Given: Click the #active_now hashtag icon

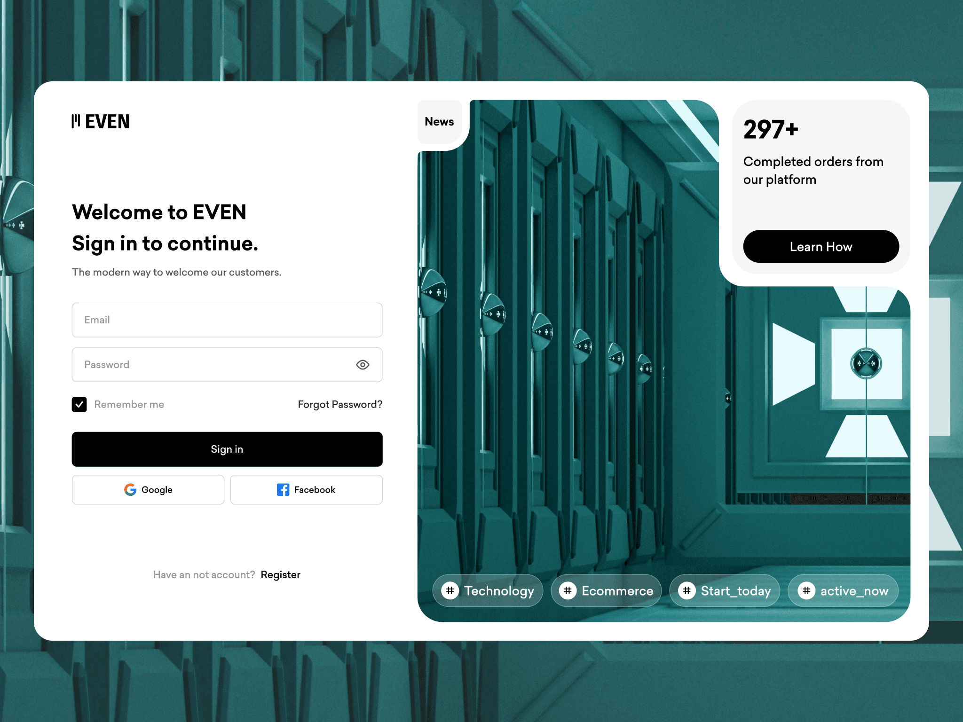Looking at the screenshot, I should click(x=805, y=591).
